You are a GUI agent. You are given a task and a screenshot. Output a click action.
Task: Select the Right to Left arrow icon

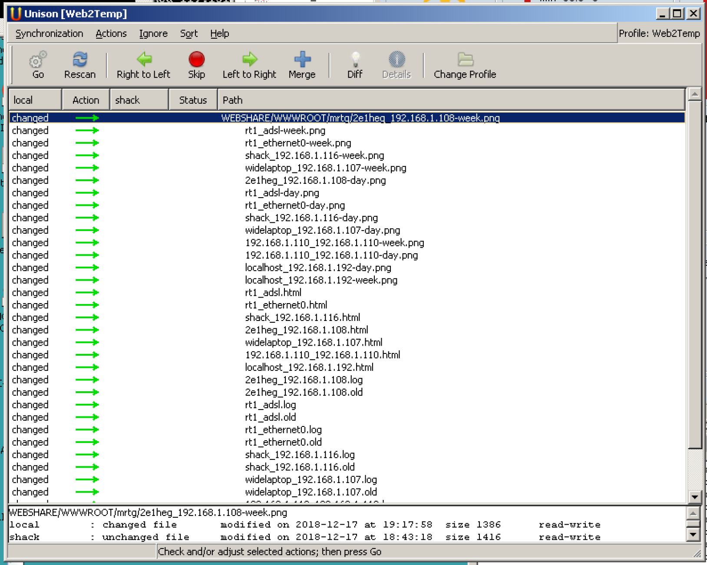tap(144, 59)
